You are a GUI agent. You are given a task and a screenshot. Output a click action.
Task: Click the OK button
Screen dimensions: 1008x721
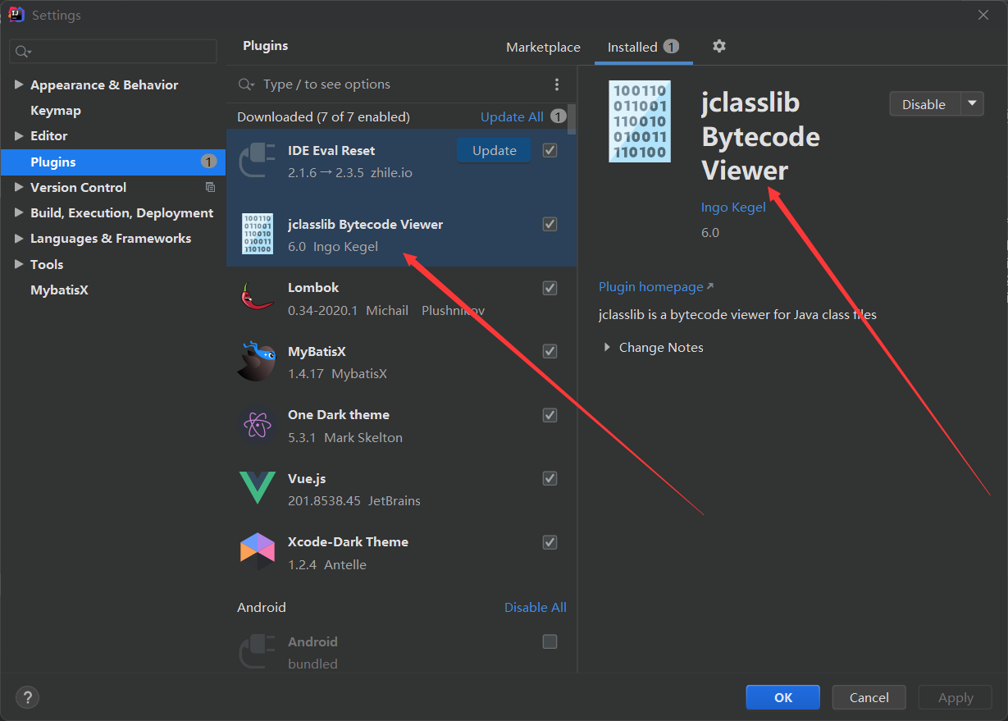pos(783,697)
